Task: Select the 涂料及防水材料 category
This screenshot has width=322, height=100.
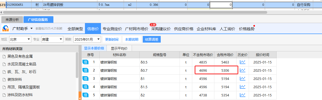Action: click(x=20, y=95)
